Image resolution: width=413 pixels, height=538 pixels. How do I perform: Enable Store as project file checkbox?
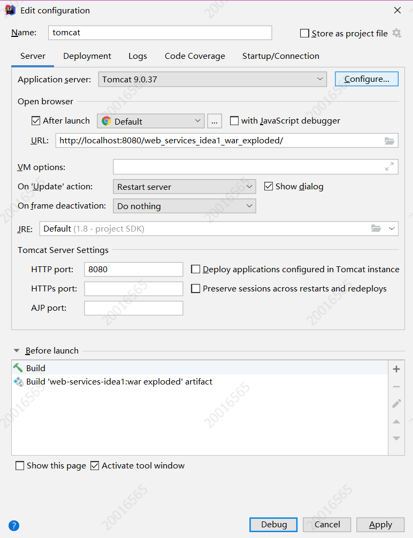(304, 33)
